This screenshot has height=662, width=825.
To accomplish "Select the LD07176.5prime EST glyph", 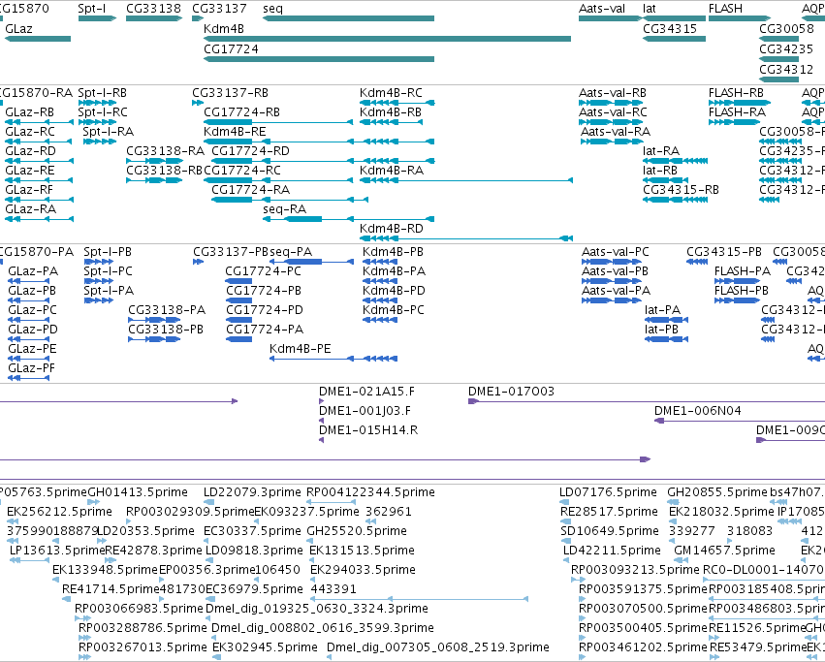I will [x=564, y=502].
